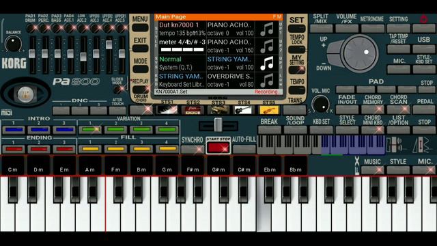Play the Am chord pad

point(89,166)
